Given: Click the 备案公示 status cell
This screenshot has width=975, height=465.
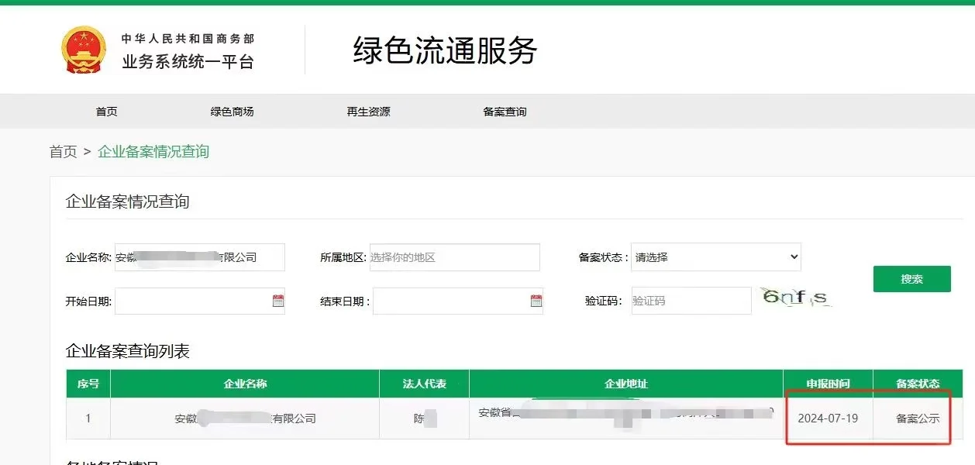Looking at the screenshot, I should point(918,418).
